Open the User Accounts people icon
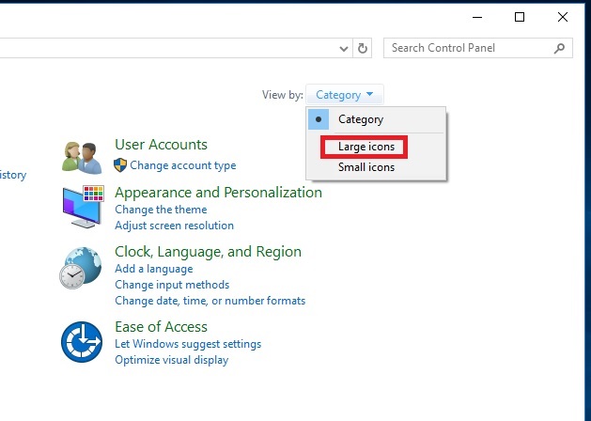The image size is (591, 421). click(x=82, y=158)
